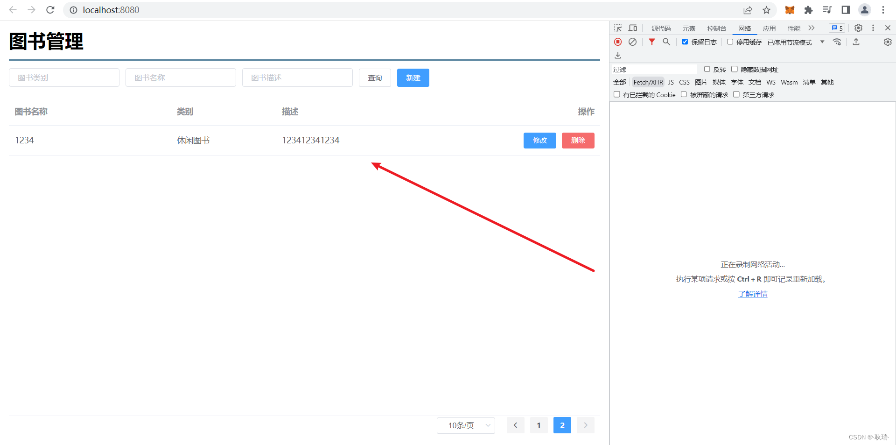Reload the page with the refresh icon

click(50, 10)
